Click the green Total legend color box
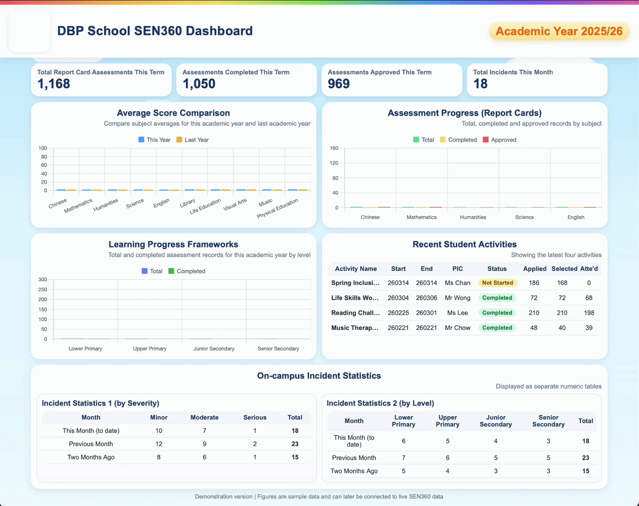The image size is (639, 506). pyautogui.click(x=416, y=140)
